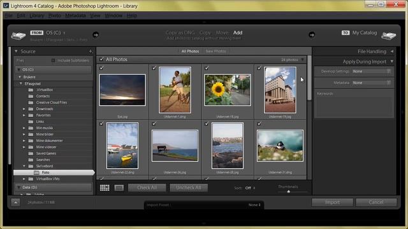The width and height of the screenshot is (408, 229).
Task: Click the Source panel scrollbar
Action: pyautogui.click(x=10, y=106)
